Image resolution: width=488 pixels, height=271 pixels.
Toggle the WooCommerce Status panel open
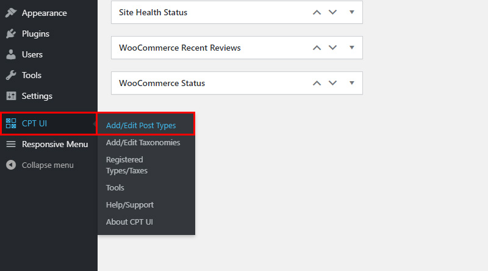click(x=352, y=83)
